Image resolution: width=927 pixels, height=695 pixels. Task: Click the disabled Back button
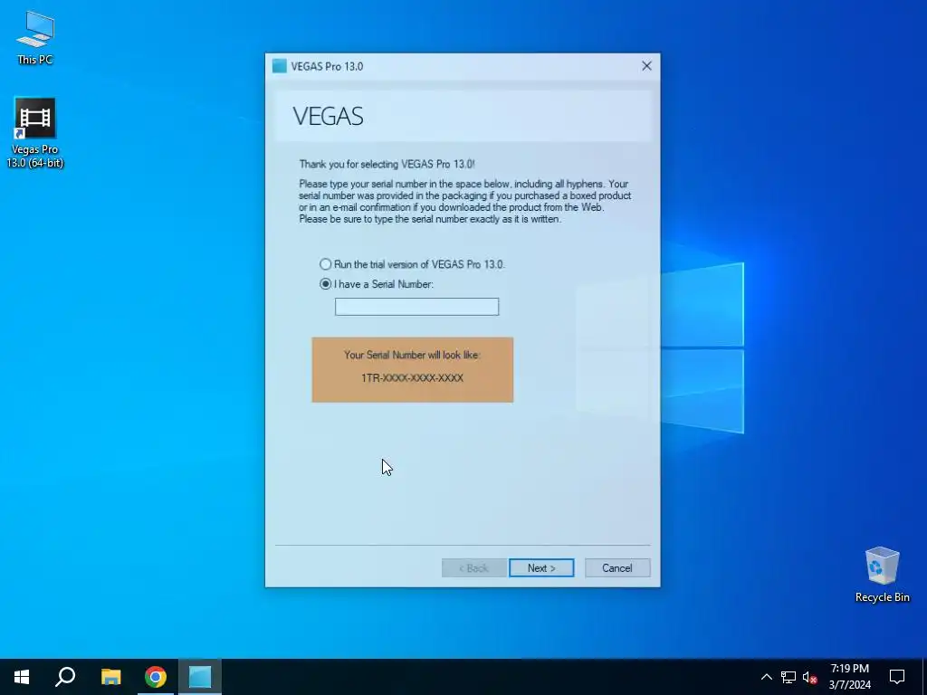(474, 568)
